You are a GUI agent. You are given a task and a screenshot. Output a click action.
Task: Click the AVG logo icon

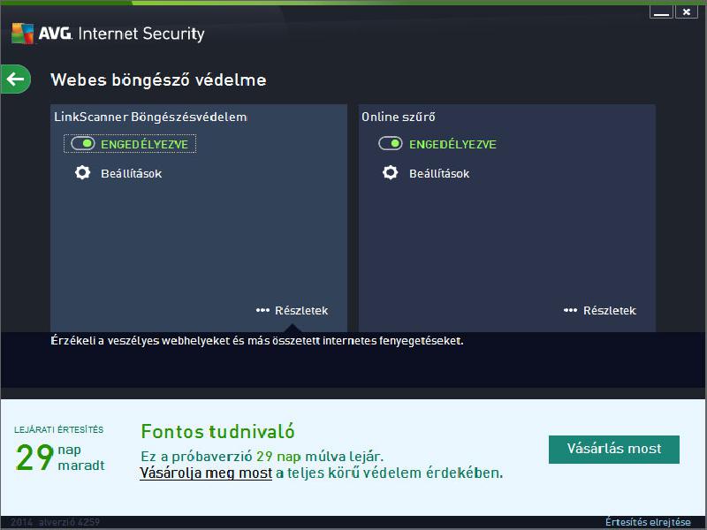(23, 34)
